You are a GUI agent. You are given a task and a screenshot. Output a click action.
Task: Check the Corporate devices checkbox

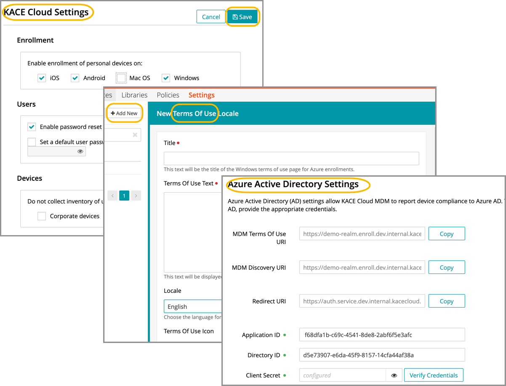pyautogui.click(x=42, y=216)
